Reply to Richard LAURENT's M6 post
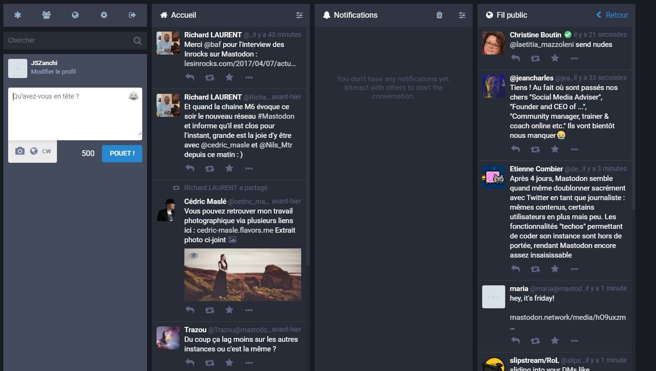Image resolution: width=656 pixels, height=371 pixels. 190,168
